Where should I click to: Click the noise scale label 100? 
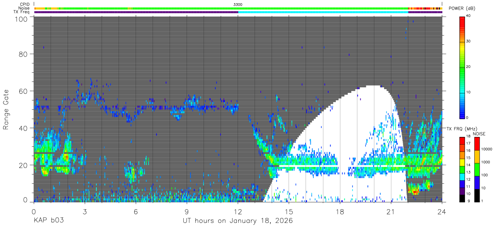pos(485,175)
